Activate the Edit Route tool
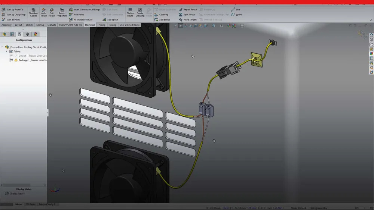 click(52, 12)
